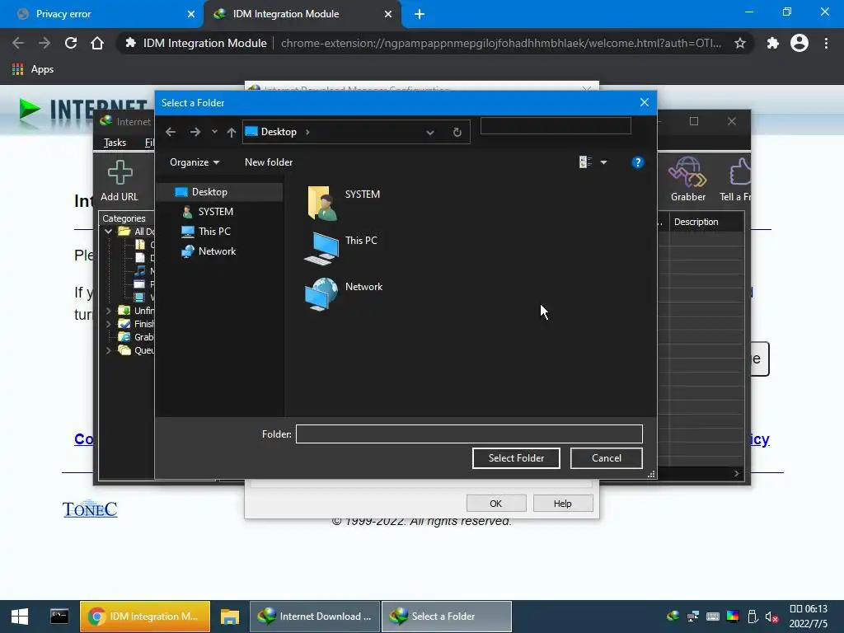Click the IDM system tray icon
The image size is (844, 633).
coord(673,617)
